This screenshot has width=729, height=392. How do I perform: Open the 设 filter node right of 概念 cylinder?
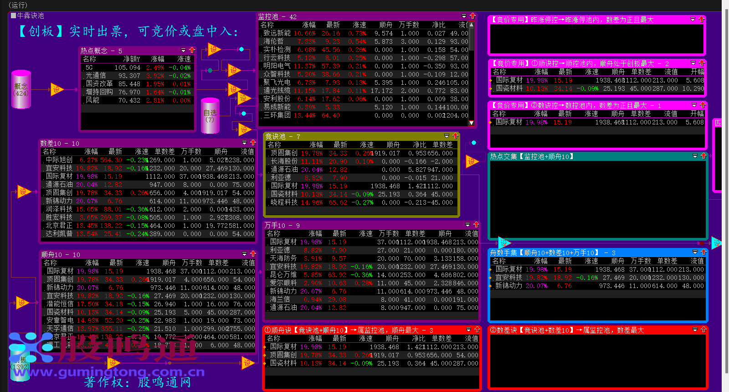[56, 89]
